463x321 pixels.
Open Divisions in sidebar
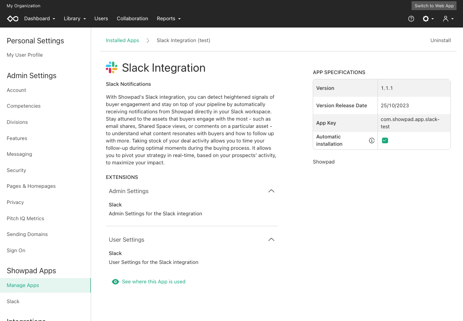click(17, 122)
